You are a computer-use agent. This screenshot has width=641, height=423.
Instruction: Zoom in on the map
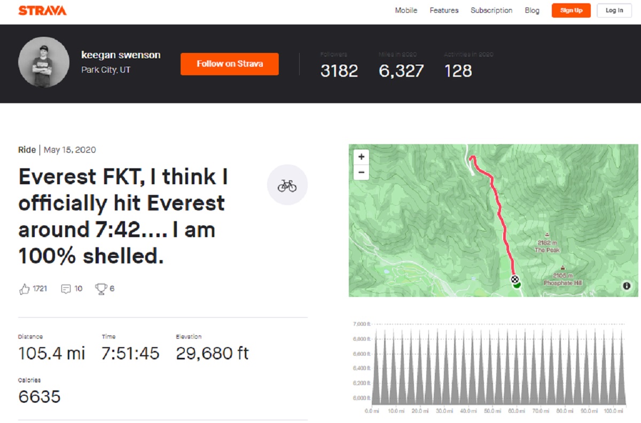tap(362, 157)
